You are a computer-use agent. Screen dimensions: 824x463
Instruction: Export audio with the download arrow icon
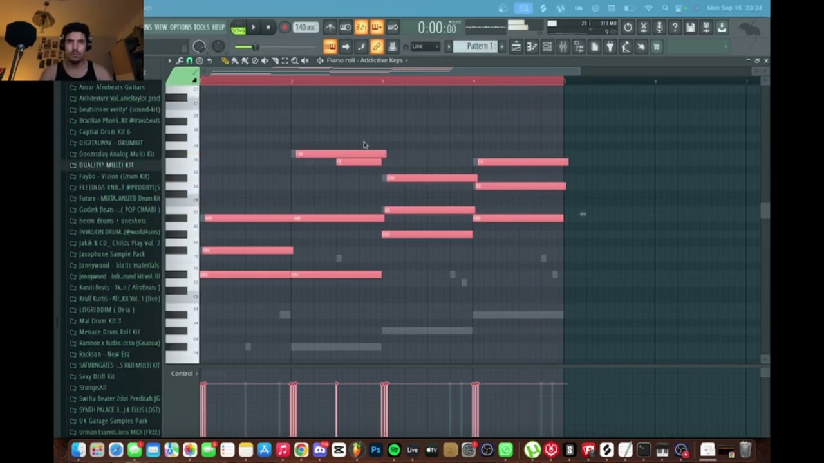pyautogui.click(x=721, y=28)
